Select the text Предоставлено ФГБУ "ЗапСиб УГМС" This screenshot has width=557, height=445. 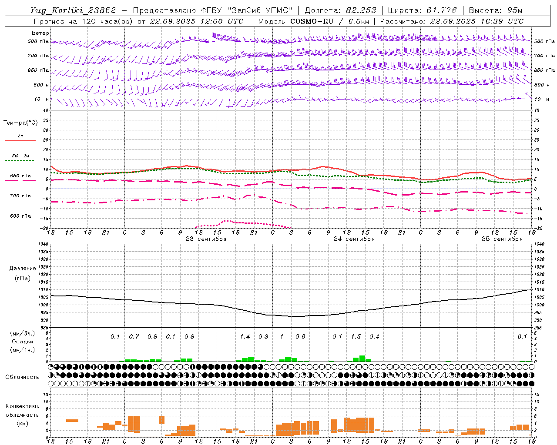pyautogui.click(x=212, y=10)
